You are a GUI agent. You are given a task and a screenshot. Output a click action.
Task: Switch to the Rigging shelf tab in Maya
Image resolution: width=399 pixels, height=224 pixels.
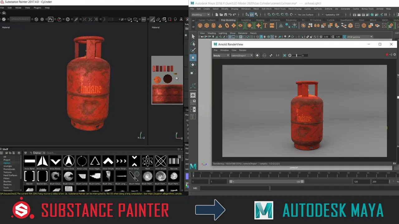(x=260, y=20)
